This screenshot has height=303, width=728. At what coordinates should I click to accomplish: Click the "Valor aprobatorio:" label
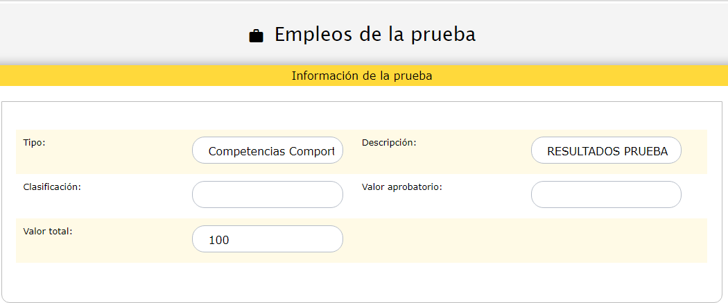401,187
